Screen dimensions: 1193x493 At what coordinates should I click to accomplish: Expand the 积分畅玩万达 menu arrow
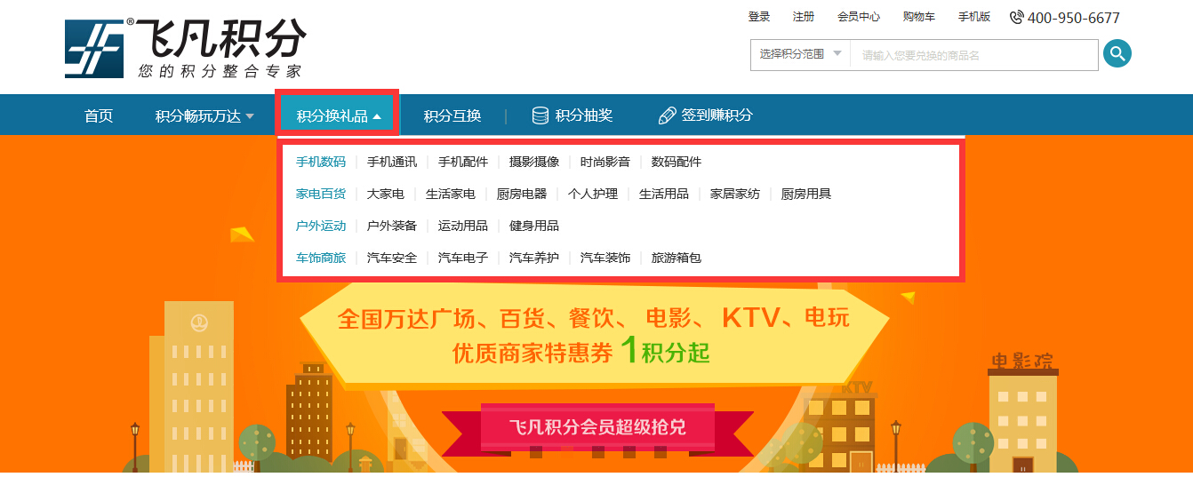250,116
